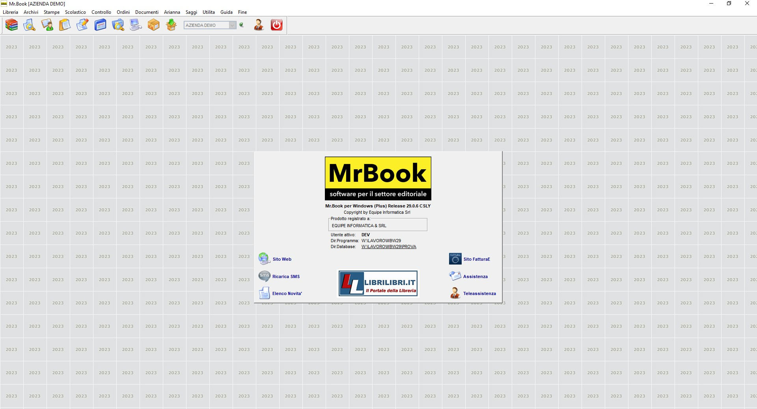The width and height of the screenshot is (757, 409).
Task: Click the W:\LAVORO\MBW29 program directory text
Action: (381, 241)
